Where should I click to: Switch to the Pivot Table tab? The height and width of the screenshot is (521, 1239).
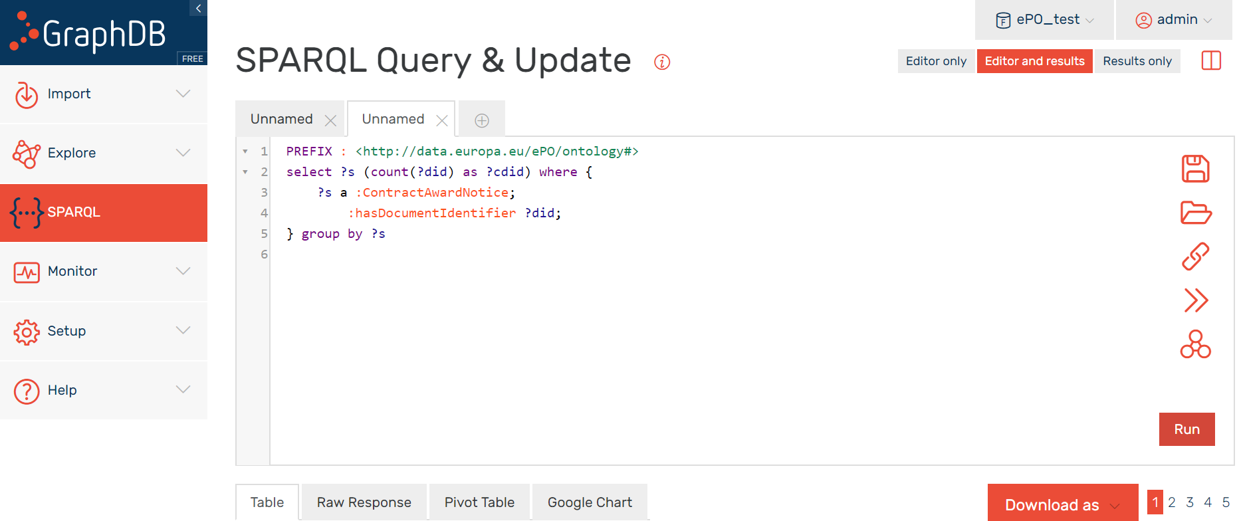479,502
